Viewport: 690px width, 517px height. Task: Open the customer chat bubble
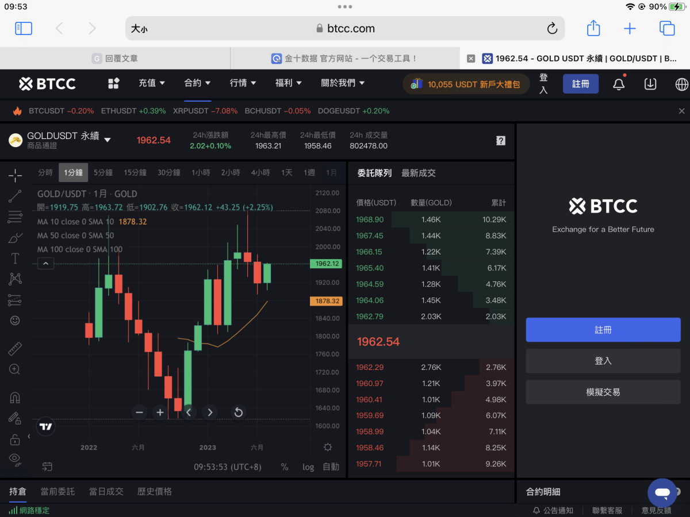coord(662,493)
